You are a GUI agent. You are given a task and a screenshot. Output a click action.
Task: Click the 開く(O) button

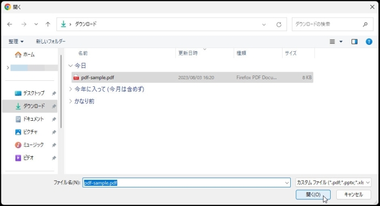coord(313,195)
